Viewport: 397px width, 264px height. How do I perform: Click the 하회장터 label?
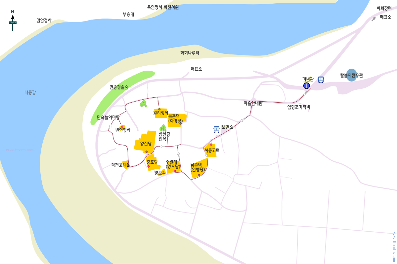384,9
